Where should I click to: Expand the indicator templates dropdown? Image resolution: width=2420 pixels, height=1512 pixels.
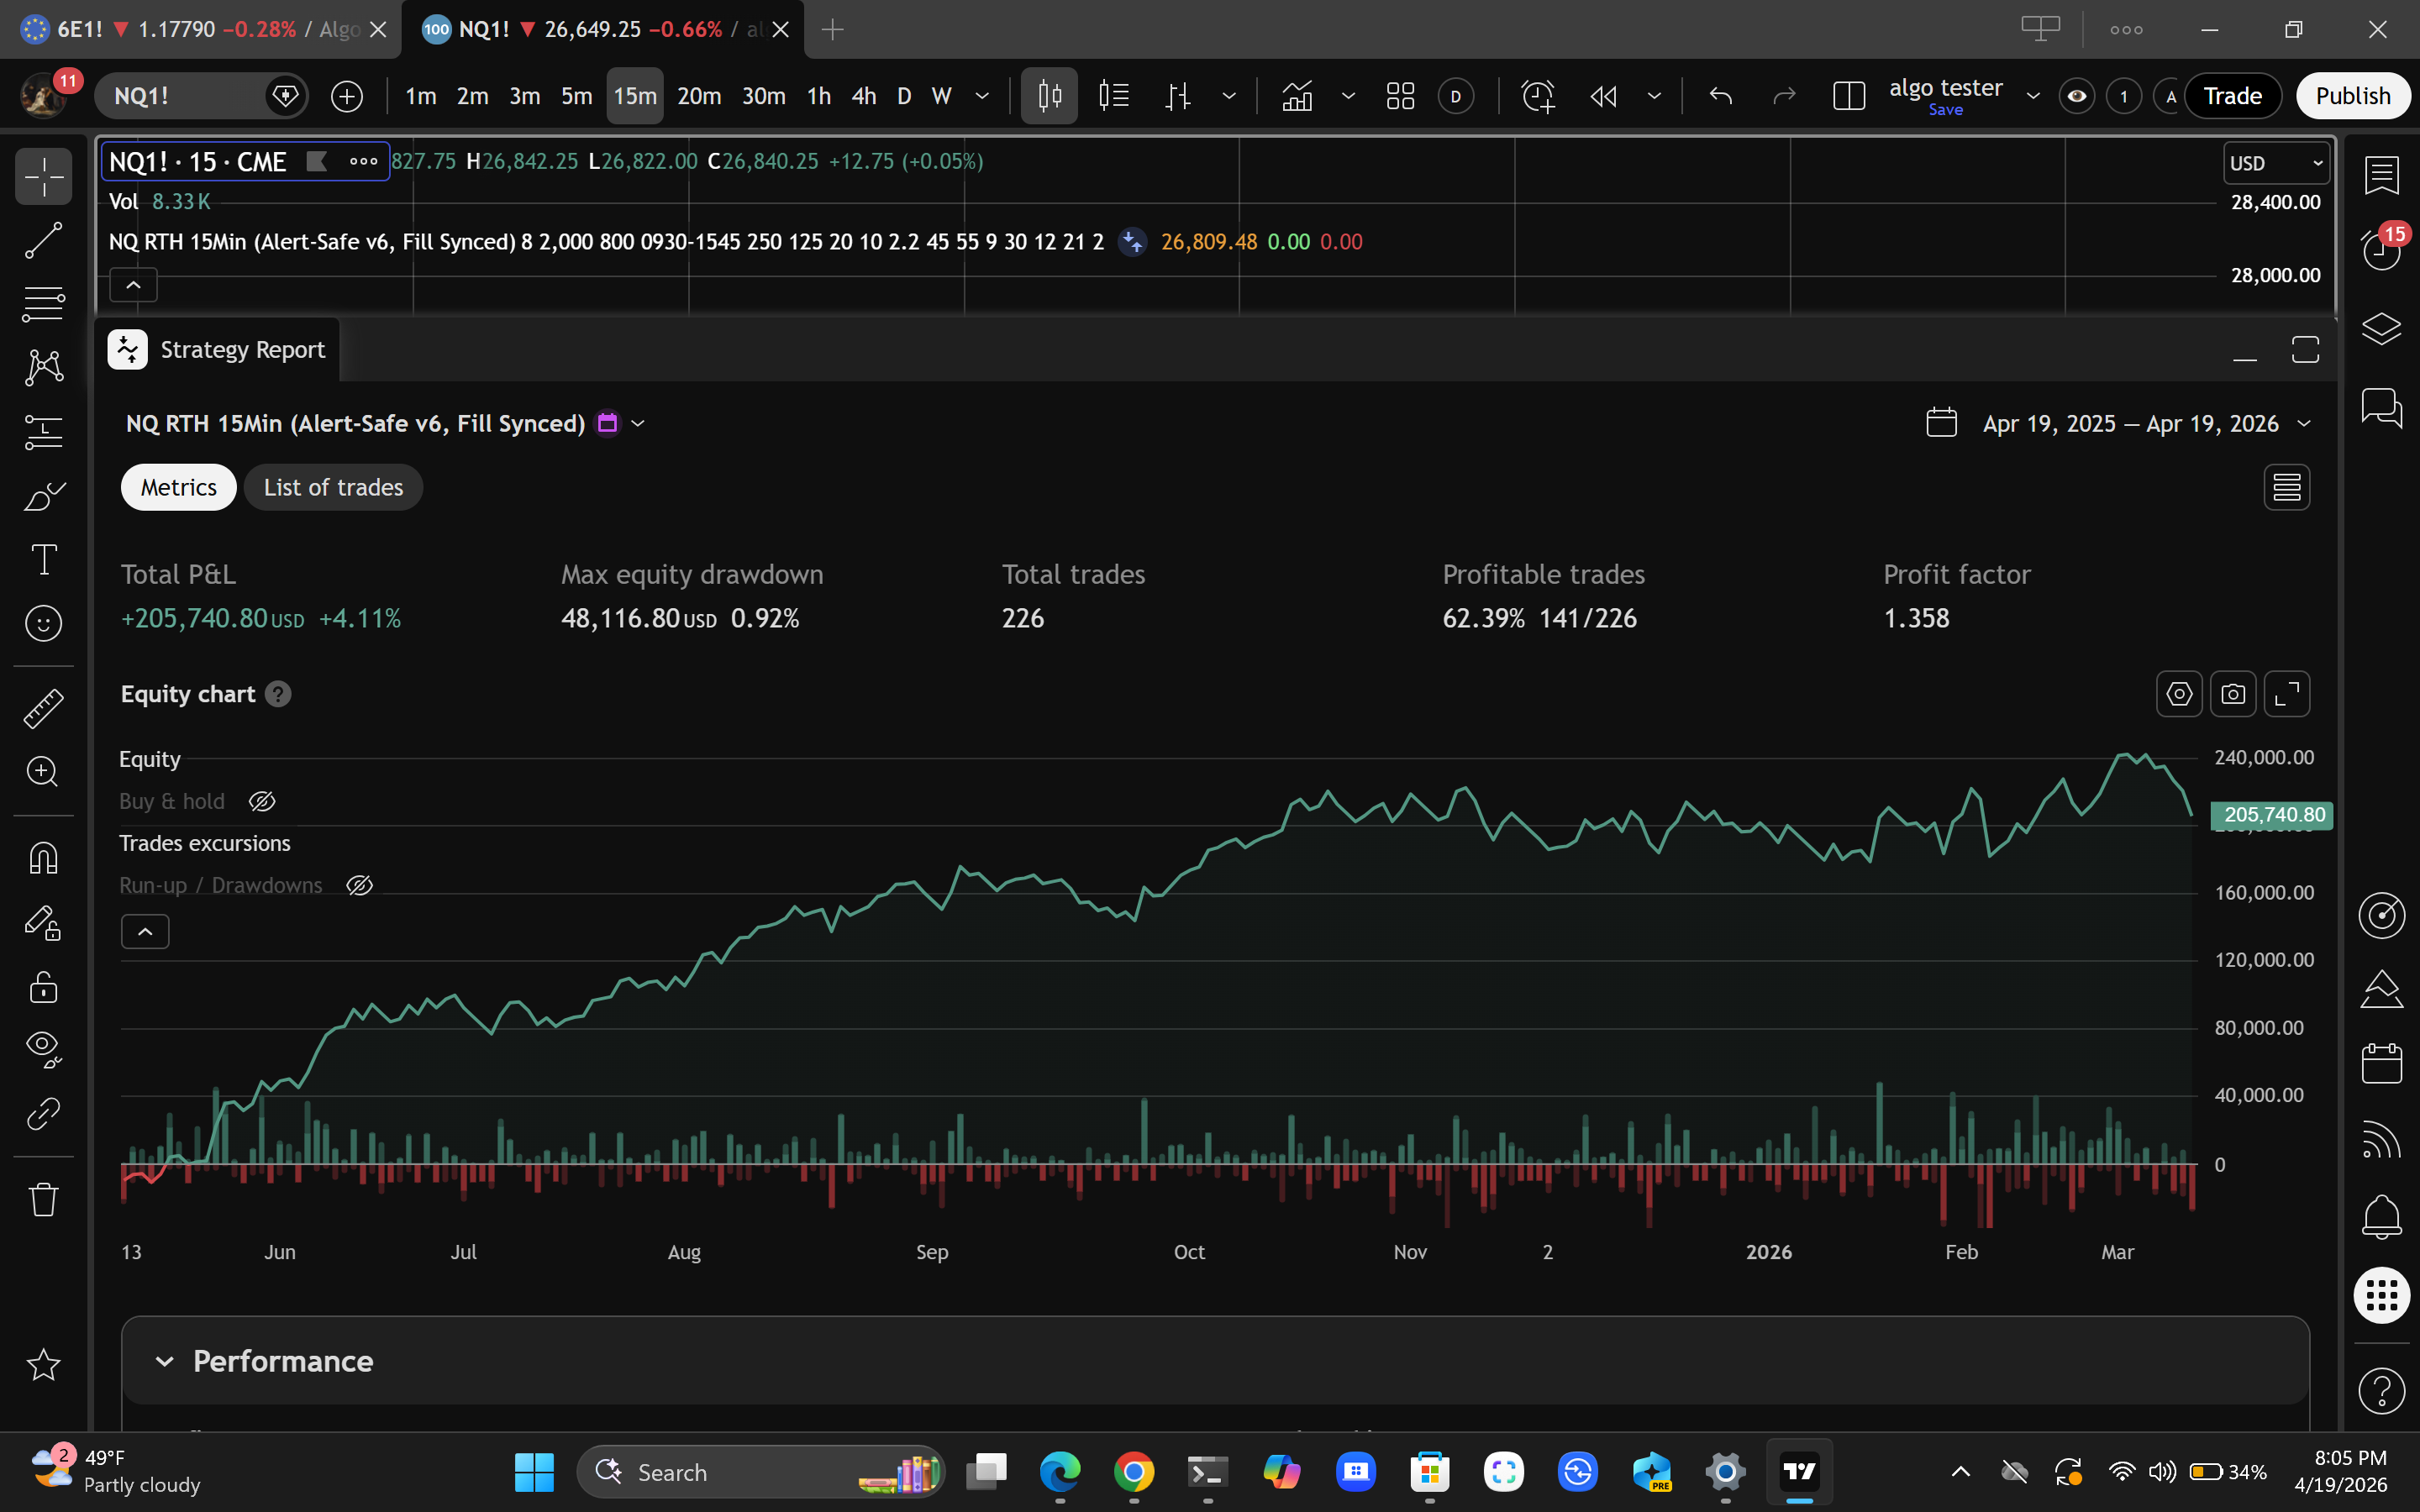(1348, 96)
